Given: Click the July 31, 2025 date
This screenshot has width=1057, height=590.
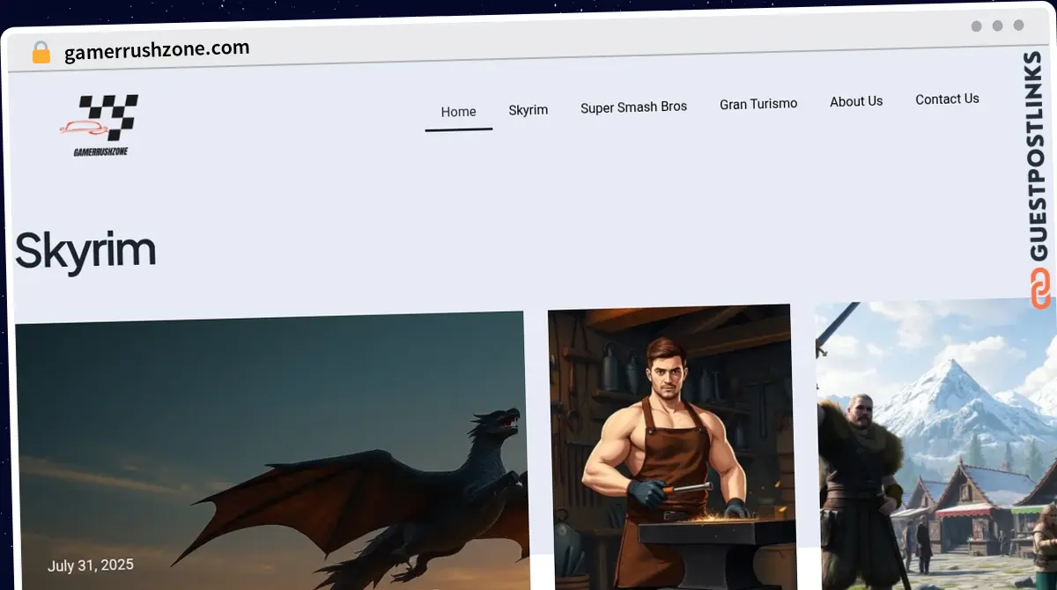Looking at the screenshot, I should tap(91, 565).
